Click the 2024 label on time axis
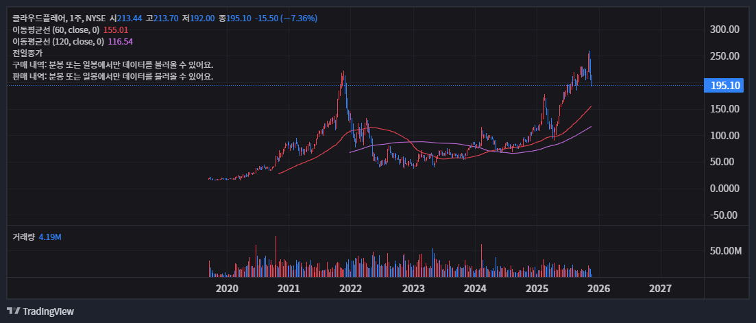 (475, 288)
